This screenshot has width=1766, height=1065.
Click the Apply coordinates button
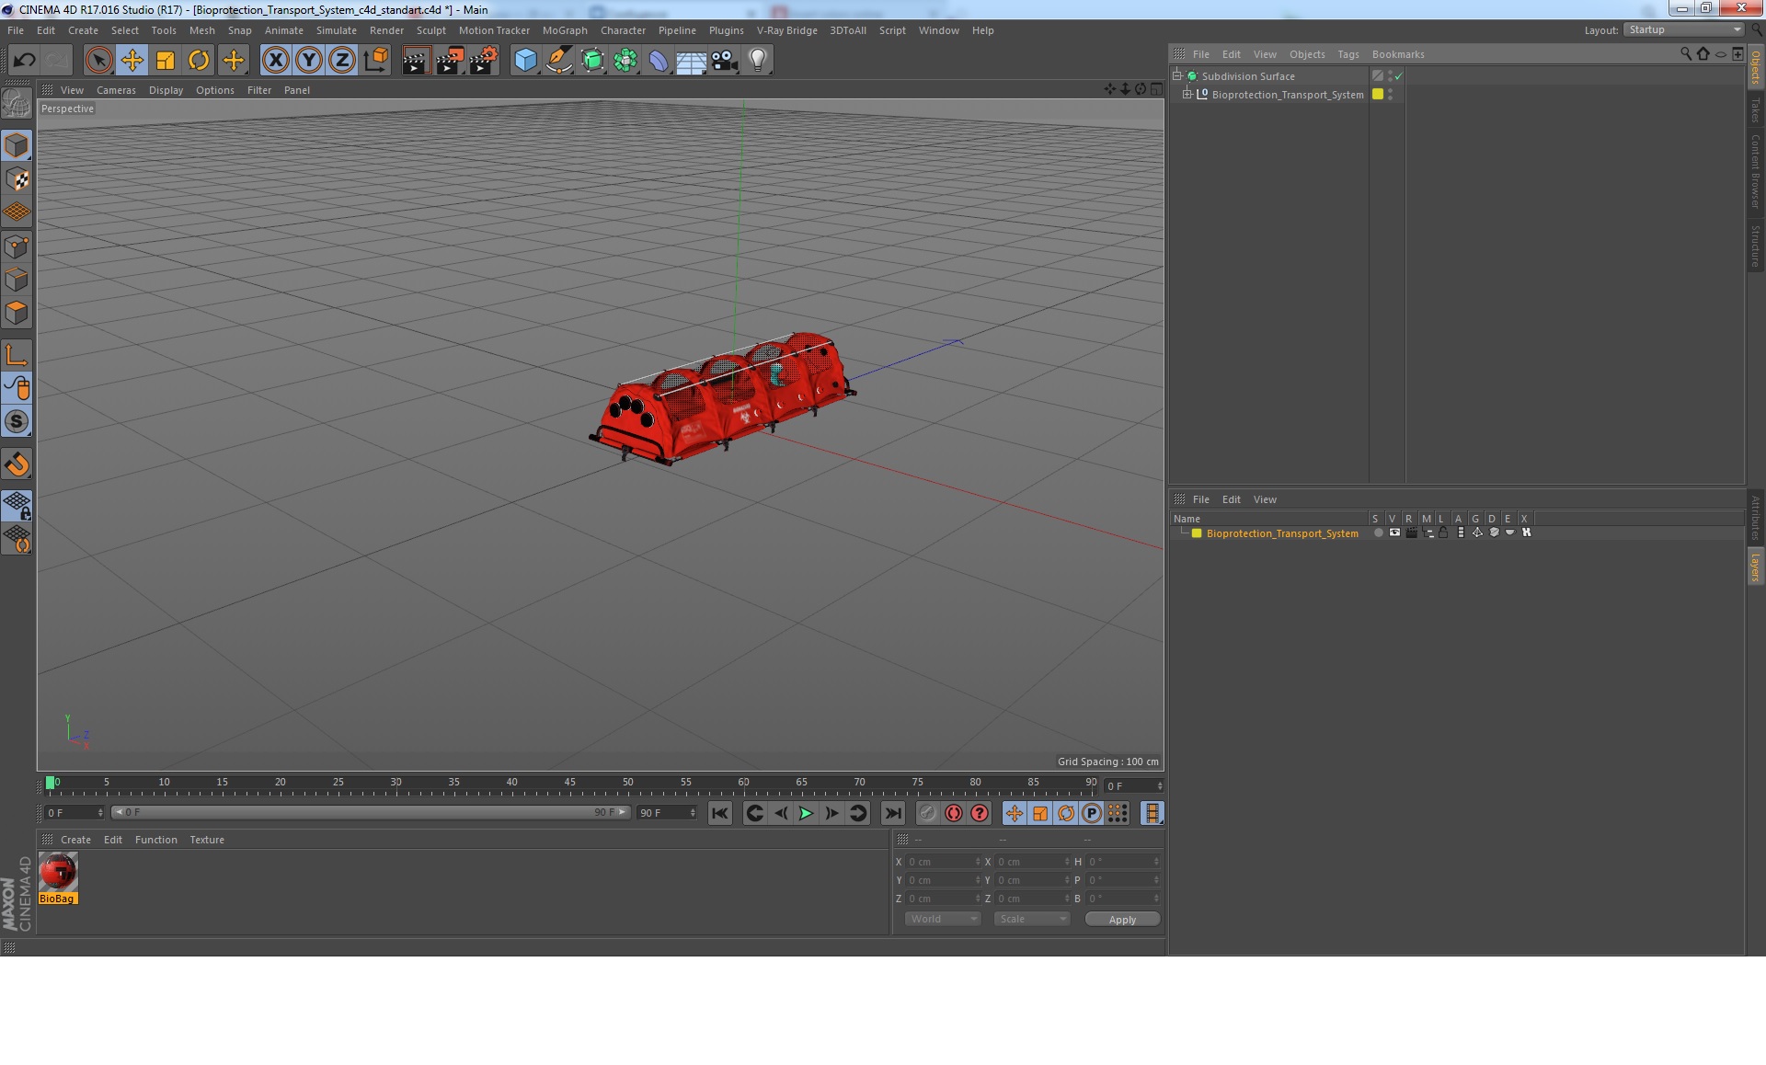coord(1122,920)
